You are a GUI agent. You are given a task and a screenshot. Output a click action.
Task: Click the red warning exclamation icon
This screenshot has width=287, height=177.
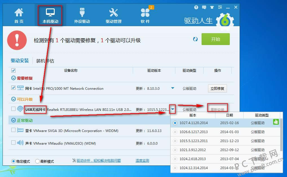click(x=17, y=40)
